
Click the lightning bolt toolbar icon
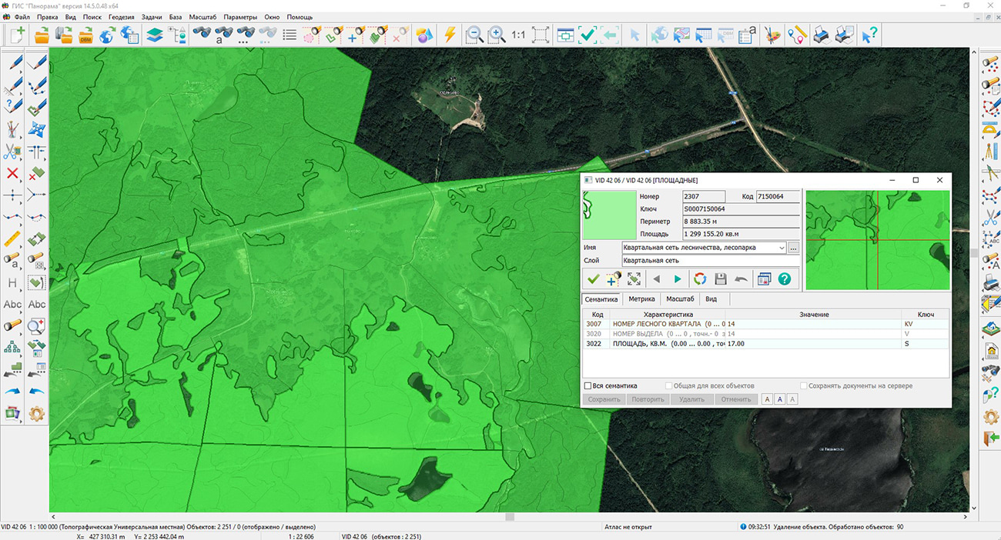tap(450, 35)
